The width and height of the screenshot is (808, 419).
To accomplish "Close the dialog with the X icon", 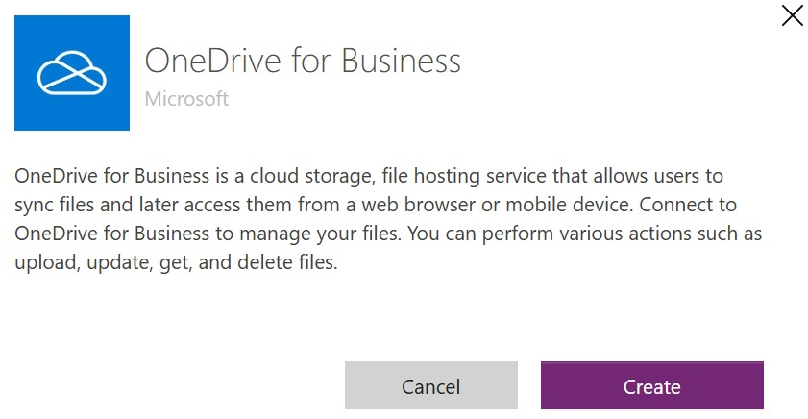I will [x=793, y=15].
